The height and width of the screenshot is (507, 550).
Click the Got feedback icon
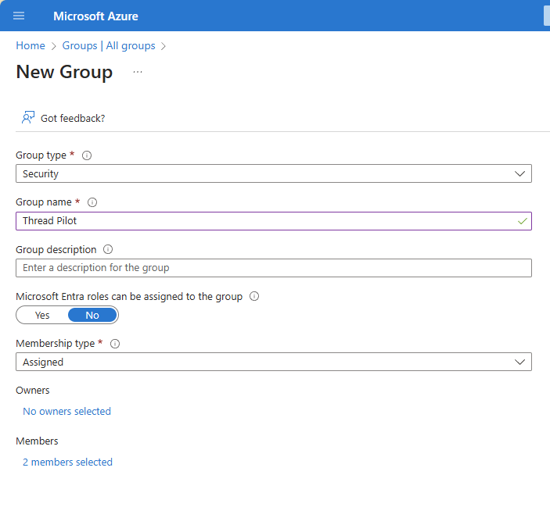[x=28, y=118]
